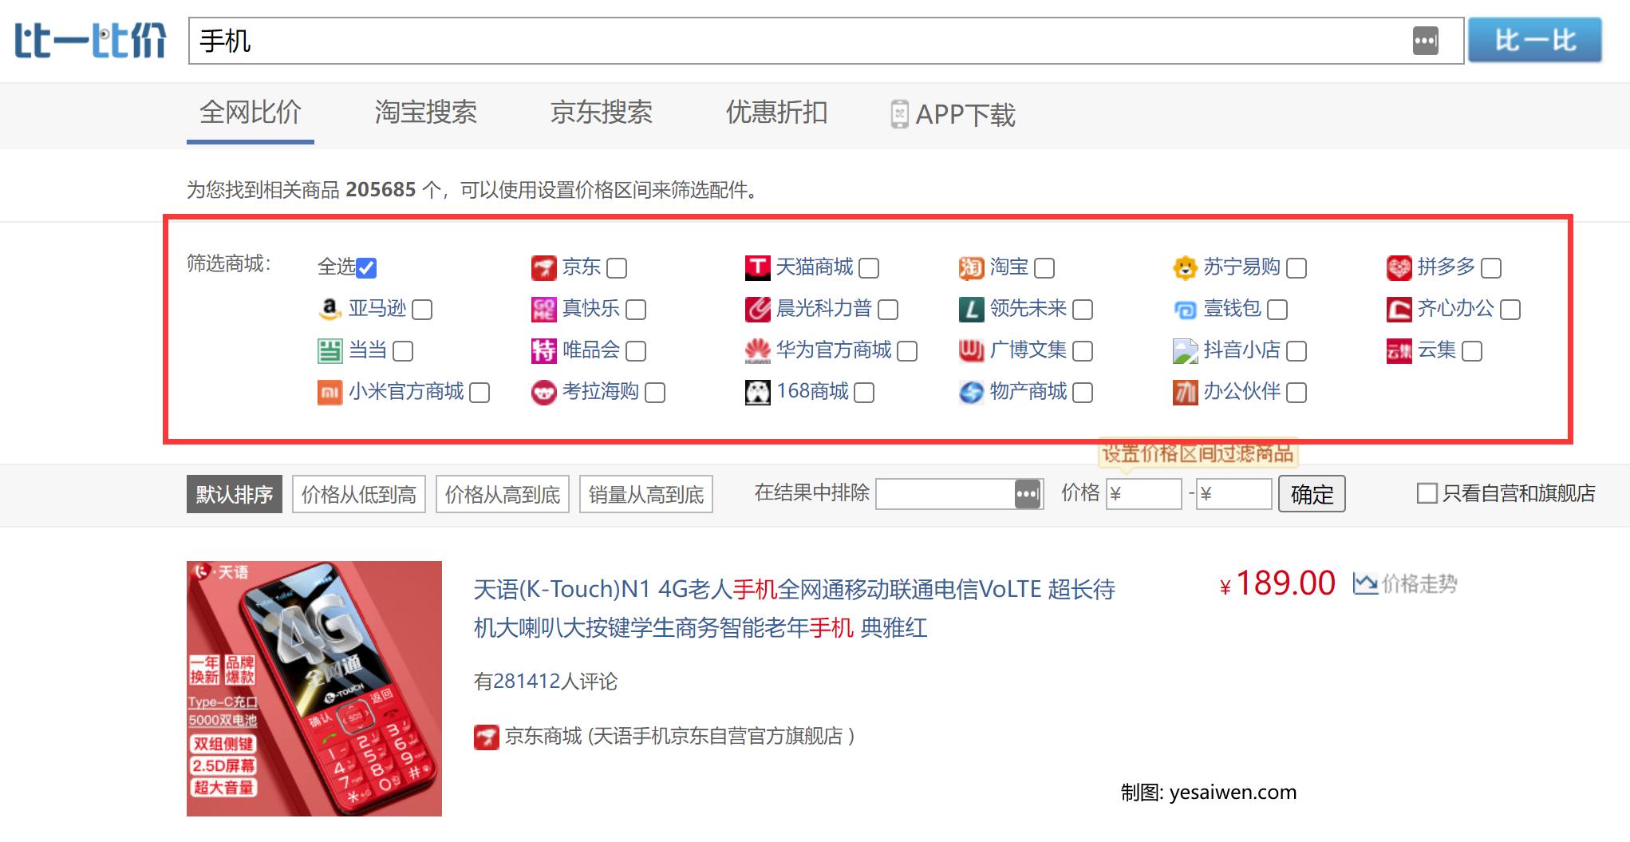Open the exclude-keywords suggestions dropdown
1630x842 pixels.
[1028, 494]
